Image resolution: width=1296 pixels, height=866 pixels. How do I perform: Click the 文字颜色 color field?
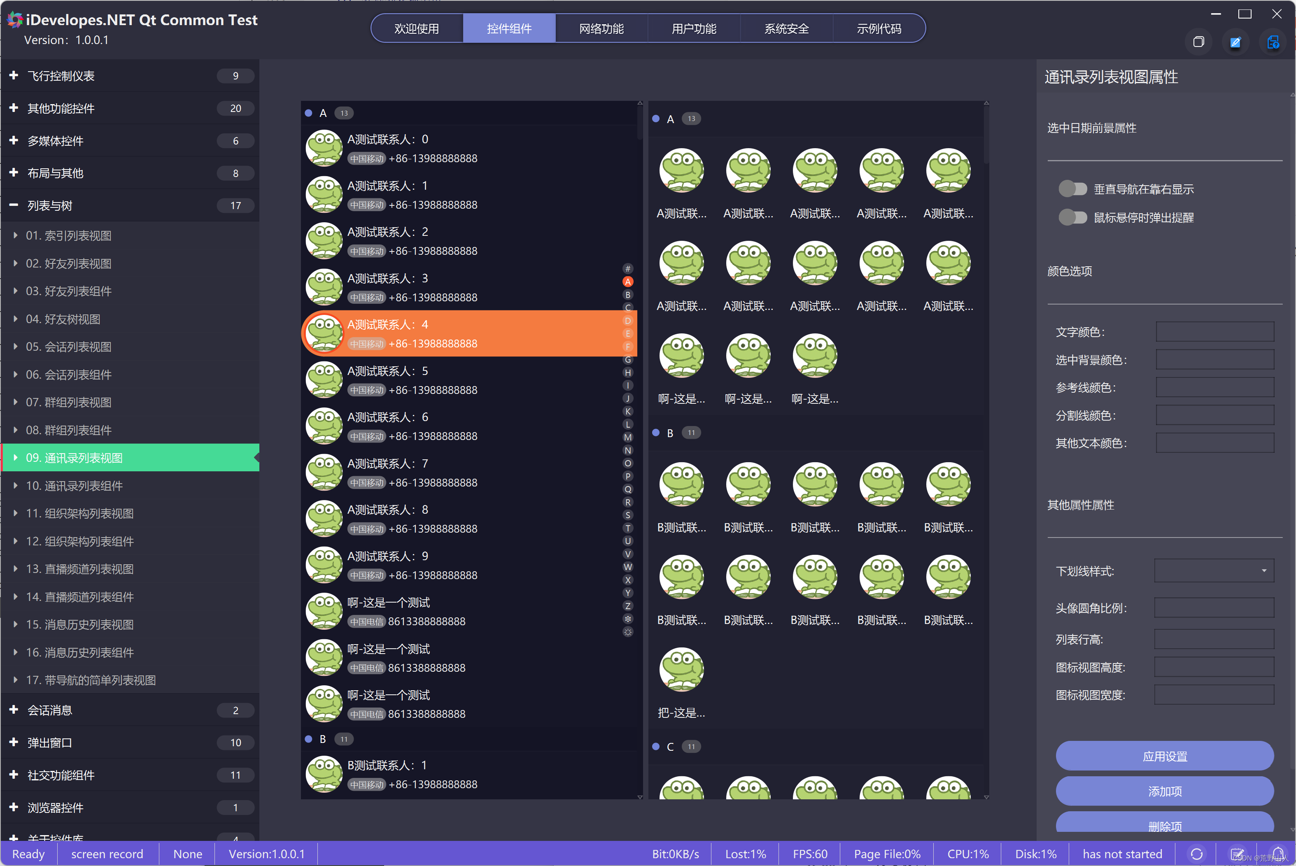pyautogui.click(x=1214, y=332)
